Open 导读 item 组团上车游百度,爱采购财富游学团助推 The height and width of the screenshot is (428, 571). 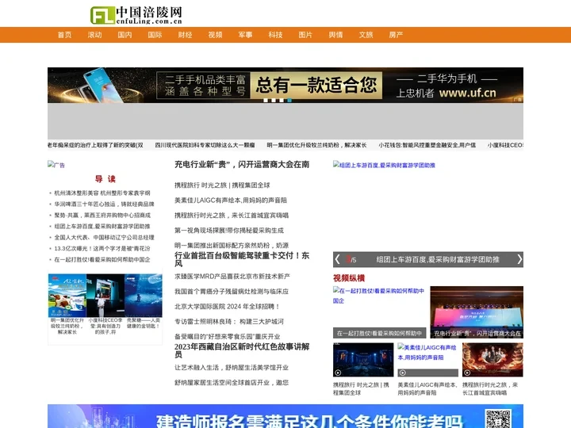[x=102, y=227]
